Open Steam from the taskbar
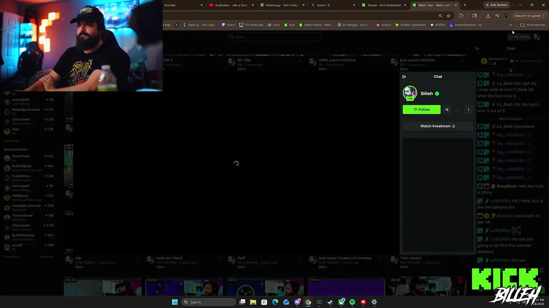 tap(330, 302)
